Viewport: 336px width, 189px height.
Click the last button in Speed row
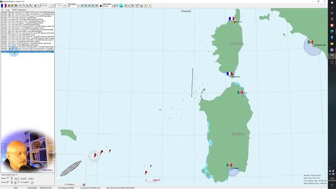30,178
